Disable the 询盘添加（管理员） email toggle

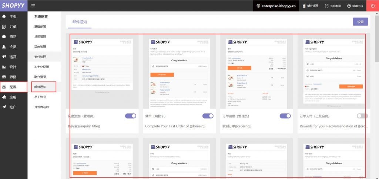click(131, 116)
